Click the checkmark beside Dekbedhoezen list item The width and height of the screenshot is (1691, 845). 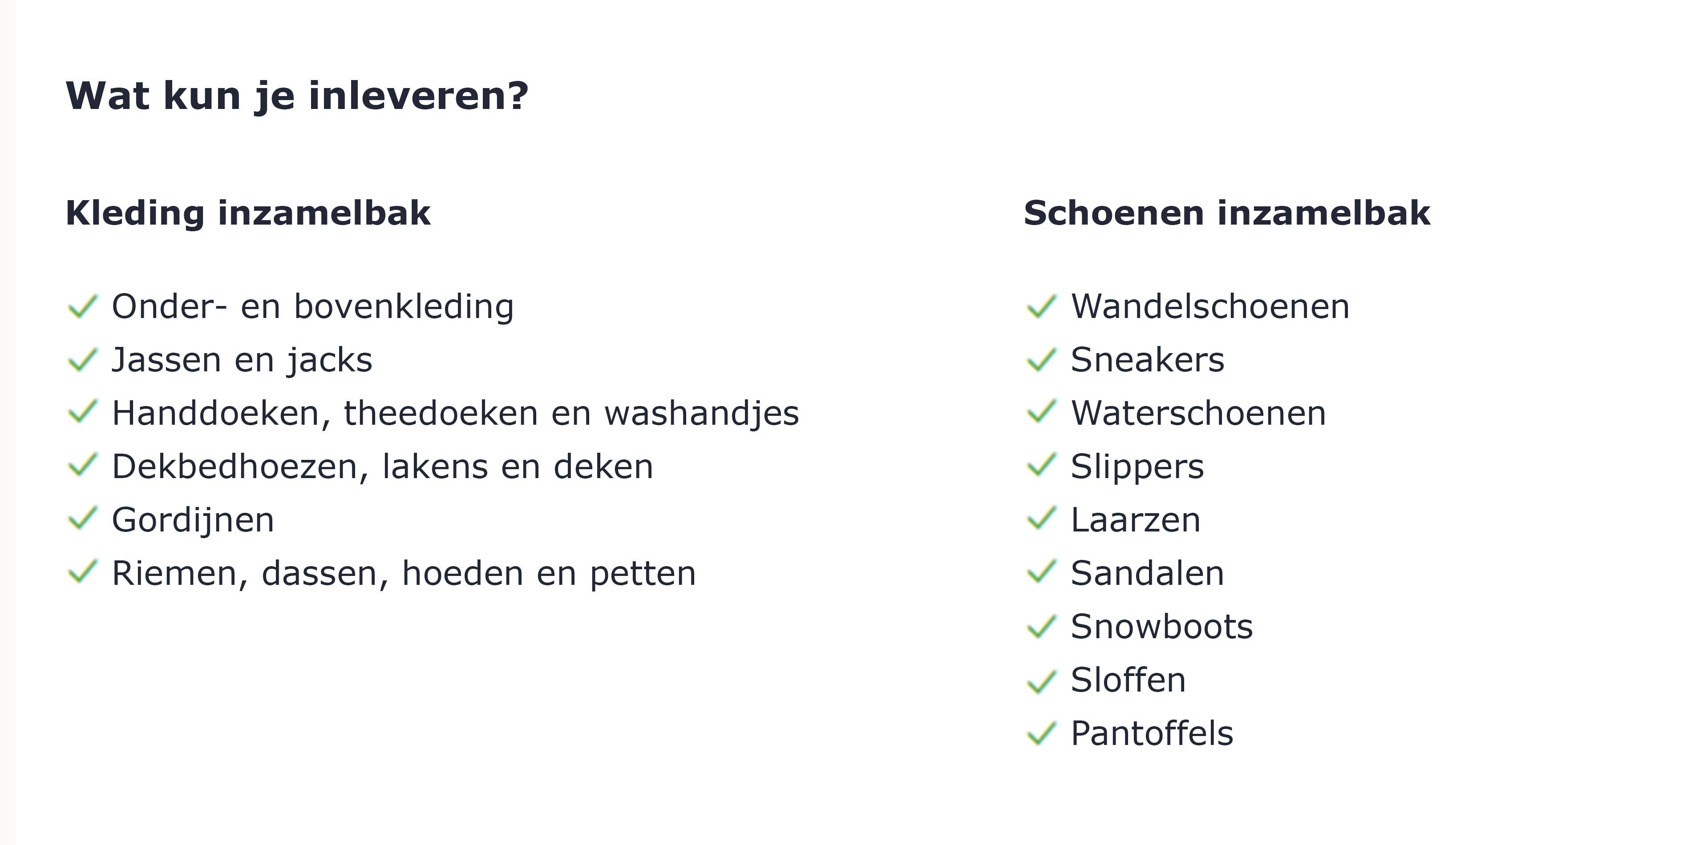[83, 466]
